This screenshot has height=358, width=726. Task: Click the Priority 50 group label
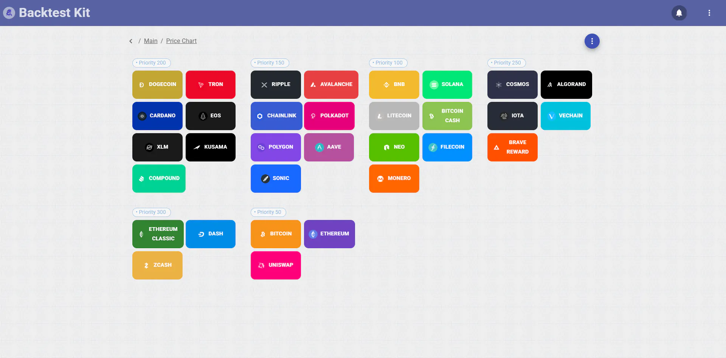[268, 212]
